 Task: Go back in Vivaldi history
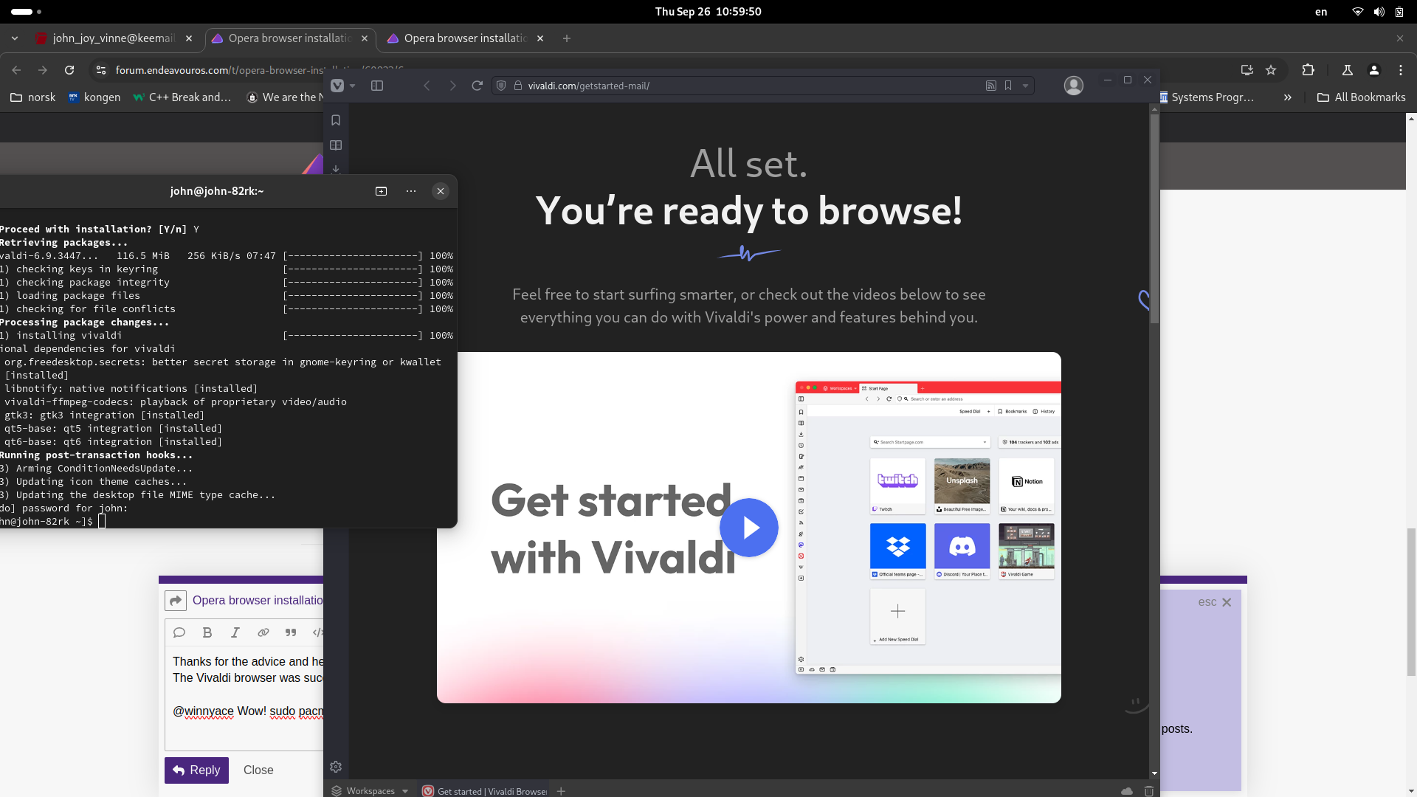[x=427, y=86]
